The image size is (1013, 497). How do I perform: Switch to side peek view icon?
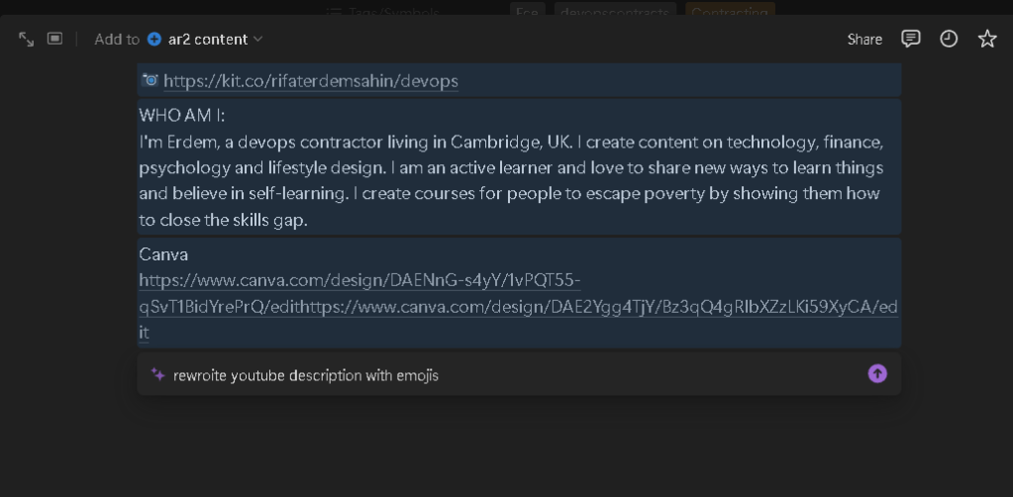coord(54,39)
